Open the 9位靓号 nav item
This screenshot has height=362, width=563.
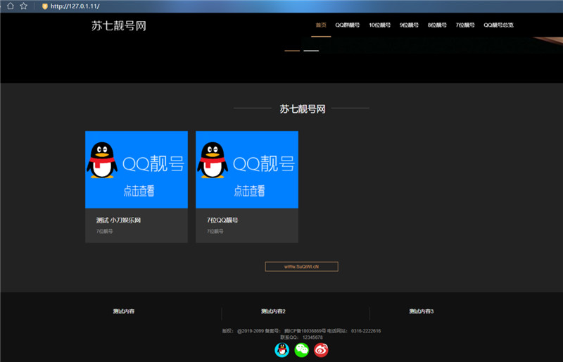click(409, 25)
